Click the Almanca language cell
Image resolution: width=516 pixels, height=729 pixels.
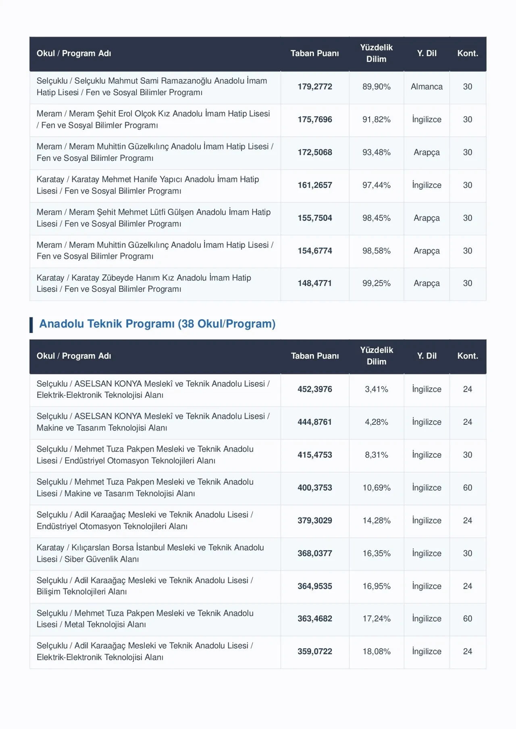coord(427,87)
